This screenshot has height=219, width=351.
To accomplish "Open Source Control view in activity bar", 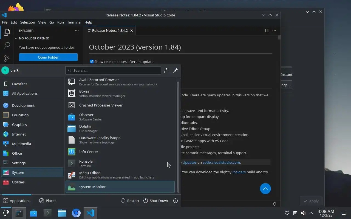I will [x=7, y=58].
